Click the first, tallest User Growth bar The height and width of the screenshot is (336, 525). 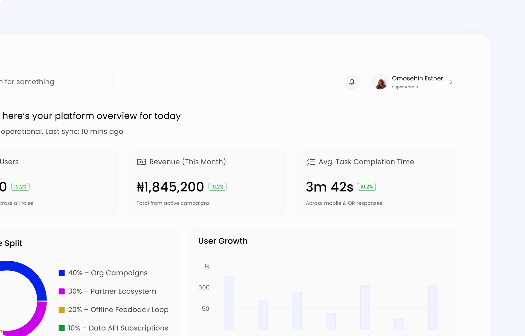click(x=229, y=303)
